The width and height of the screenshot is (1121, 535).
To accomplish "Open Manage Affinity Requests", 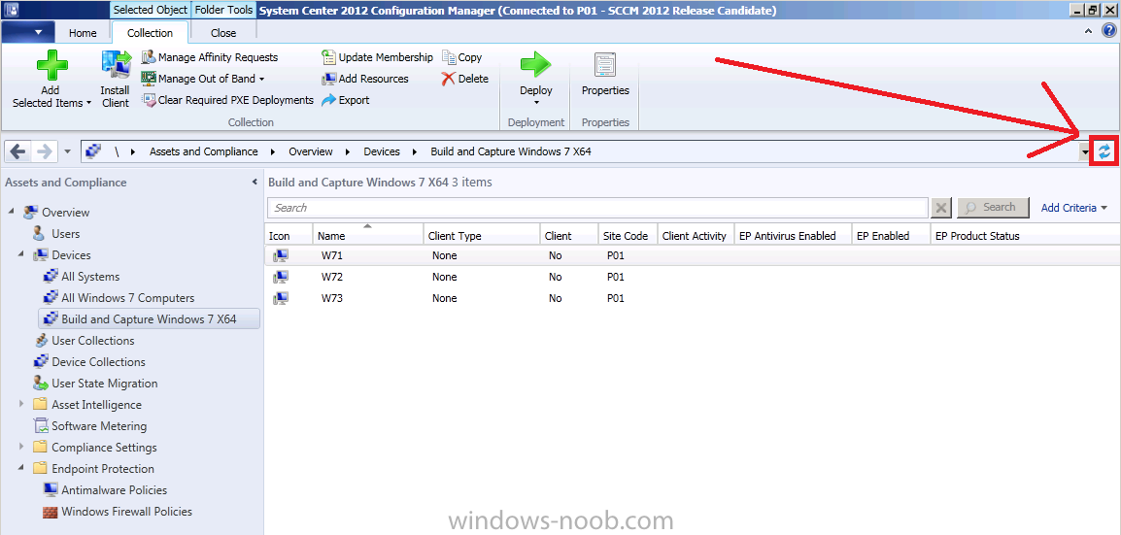I will [210, 57].
